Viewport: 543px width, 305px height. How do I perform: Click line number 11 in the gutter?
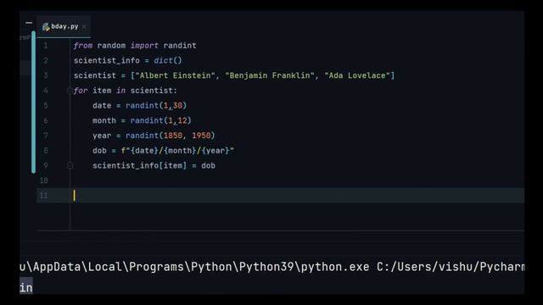[x=43, y=196]
